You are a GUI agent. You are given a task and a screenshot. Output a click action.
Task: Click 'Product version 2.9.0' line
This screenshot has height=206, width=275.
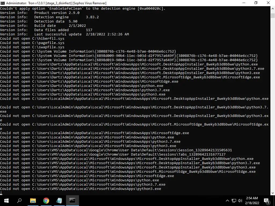tap(40, 13)
